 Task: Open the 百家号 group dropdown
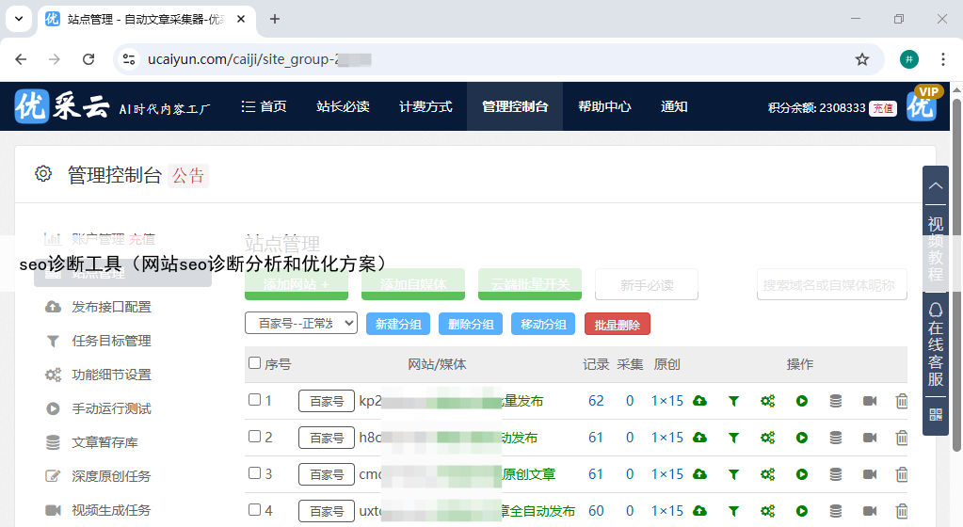coord(301,324)
